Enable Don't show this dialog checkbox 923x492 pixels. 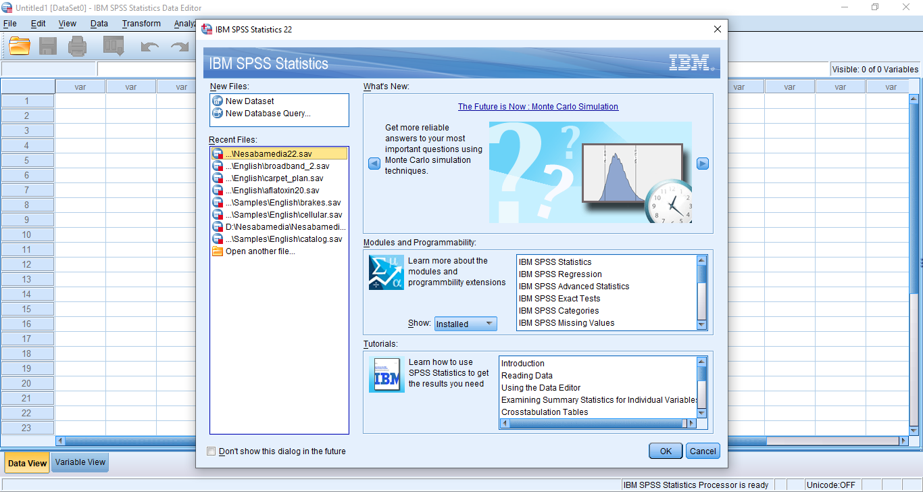[211, 451]
